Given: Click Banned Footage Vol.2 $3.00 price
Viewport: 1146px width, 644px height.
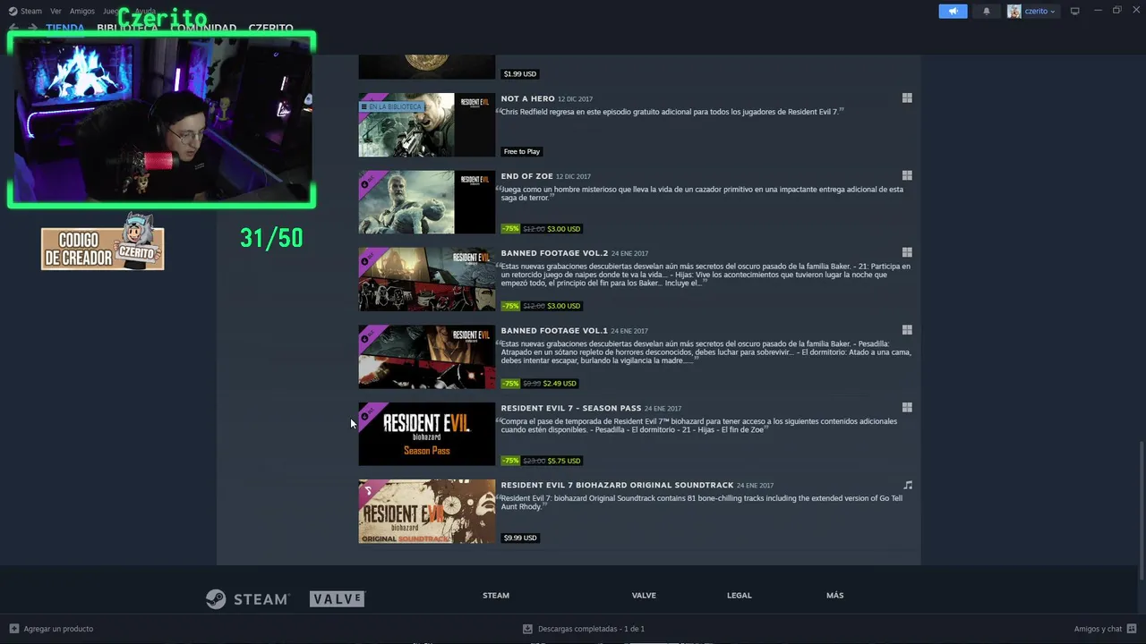Looking at the screenshot, I should pos(563,306).
